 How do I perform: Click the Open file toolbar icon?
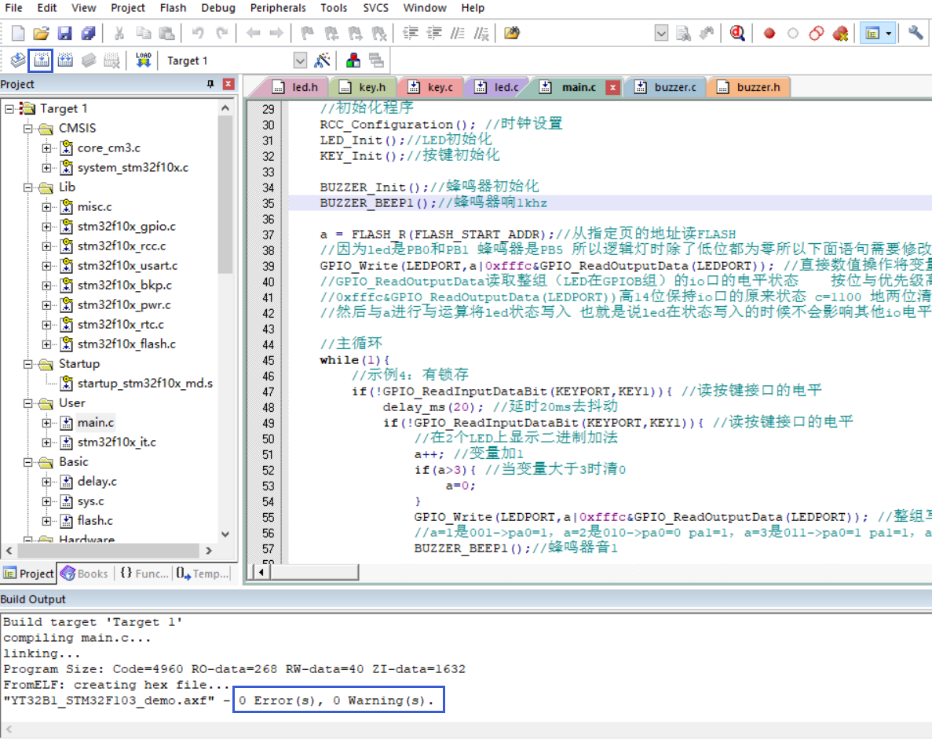pyautogui.click(x=41, y=33)
